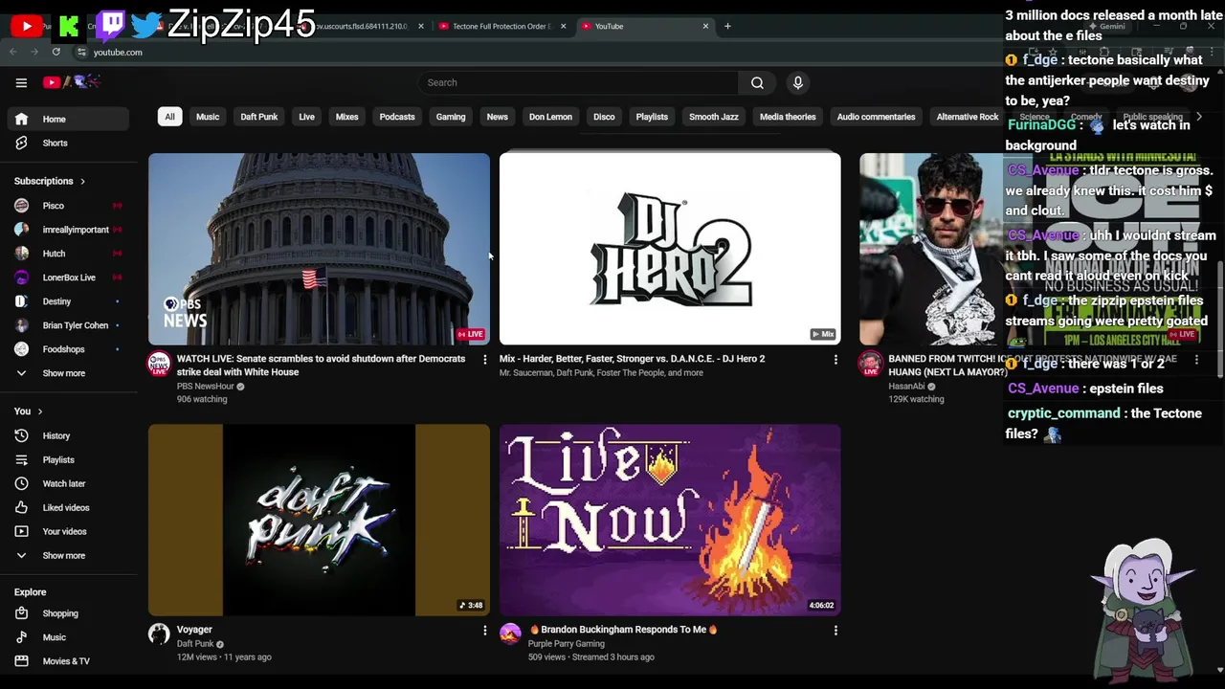1225x689 pixels.
Task: Select the Gaming filter chip
Action: pyautogui.click(x=451, y=117)
